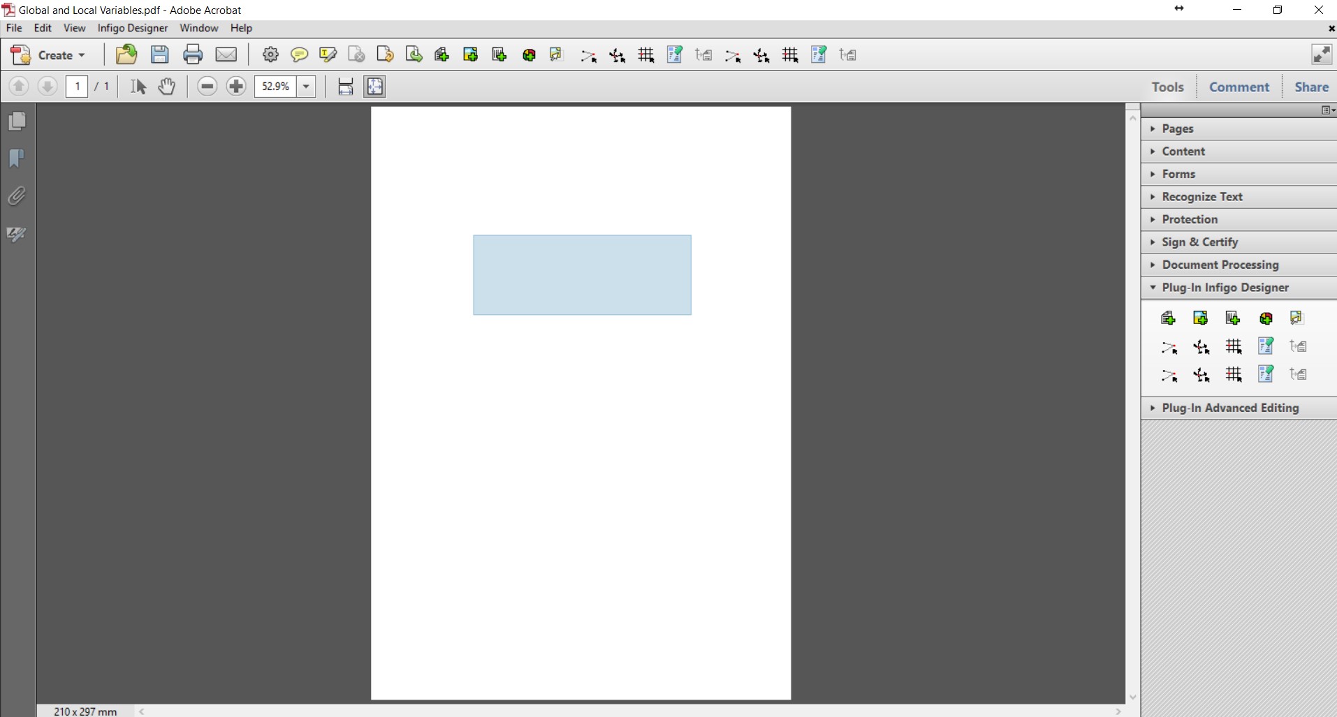Print the PDF using the printer icon
The image size is (1337, 717).
coord(193,54)
